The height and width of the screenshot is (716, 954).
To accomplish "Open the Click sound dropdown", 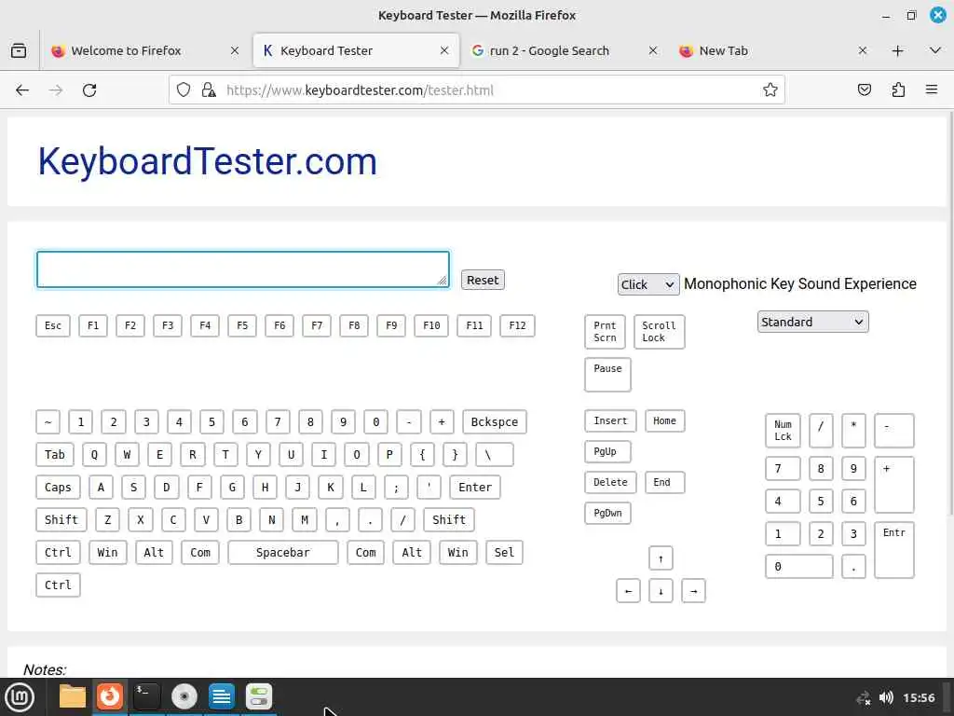I will (648, 284).
